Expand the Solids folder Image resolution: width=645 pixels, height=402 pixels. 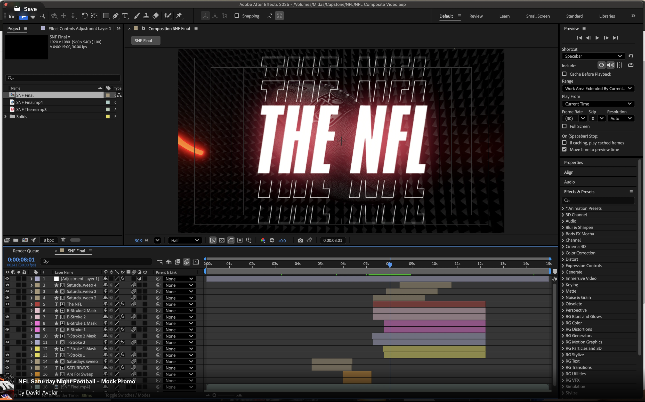click(5, 116)
